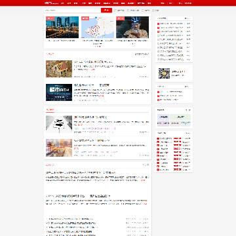
Task: Select the light green tag box in the sidebar
Action: pyautogui.click(x=180, y=117)
